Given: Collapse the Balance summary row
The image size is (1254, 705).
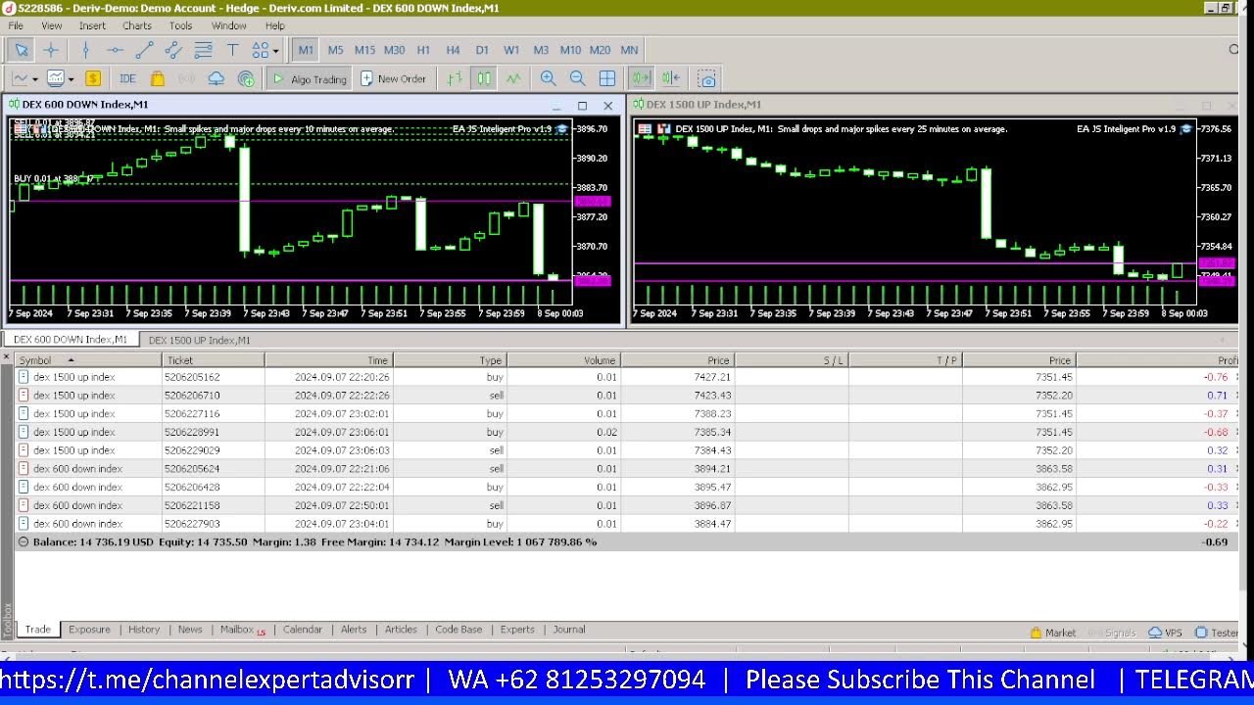Looking at the screenshot, I should [24, 541].
